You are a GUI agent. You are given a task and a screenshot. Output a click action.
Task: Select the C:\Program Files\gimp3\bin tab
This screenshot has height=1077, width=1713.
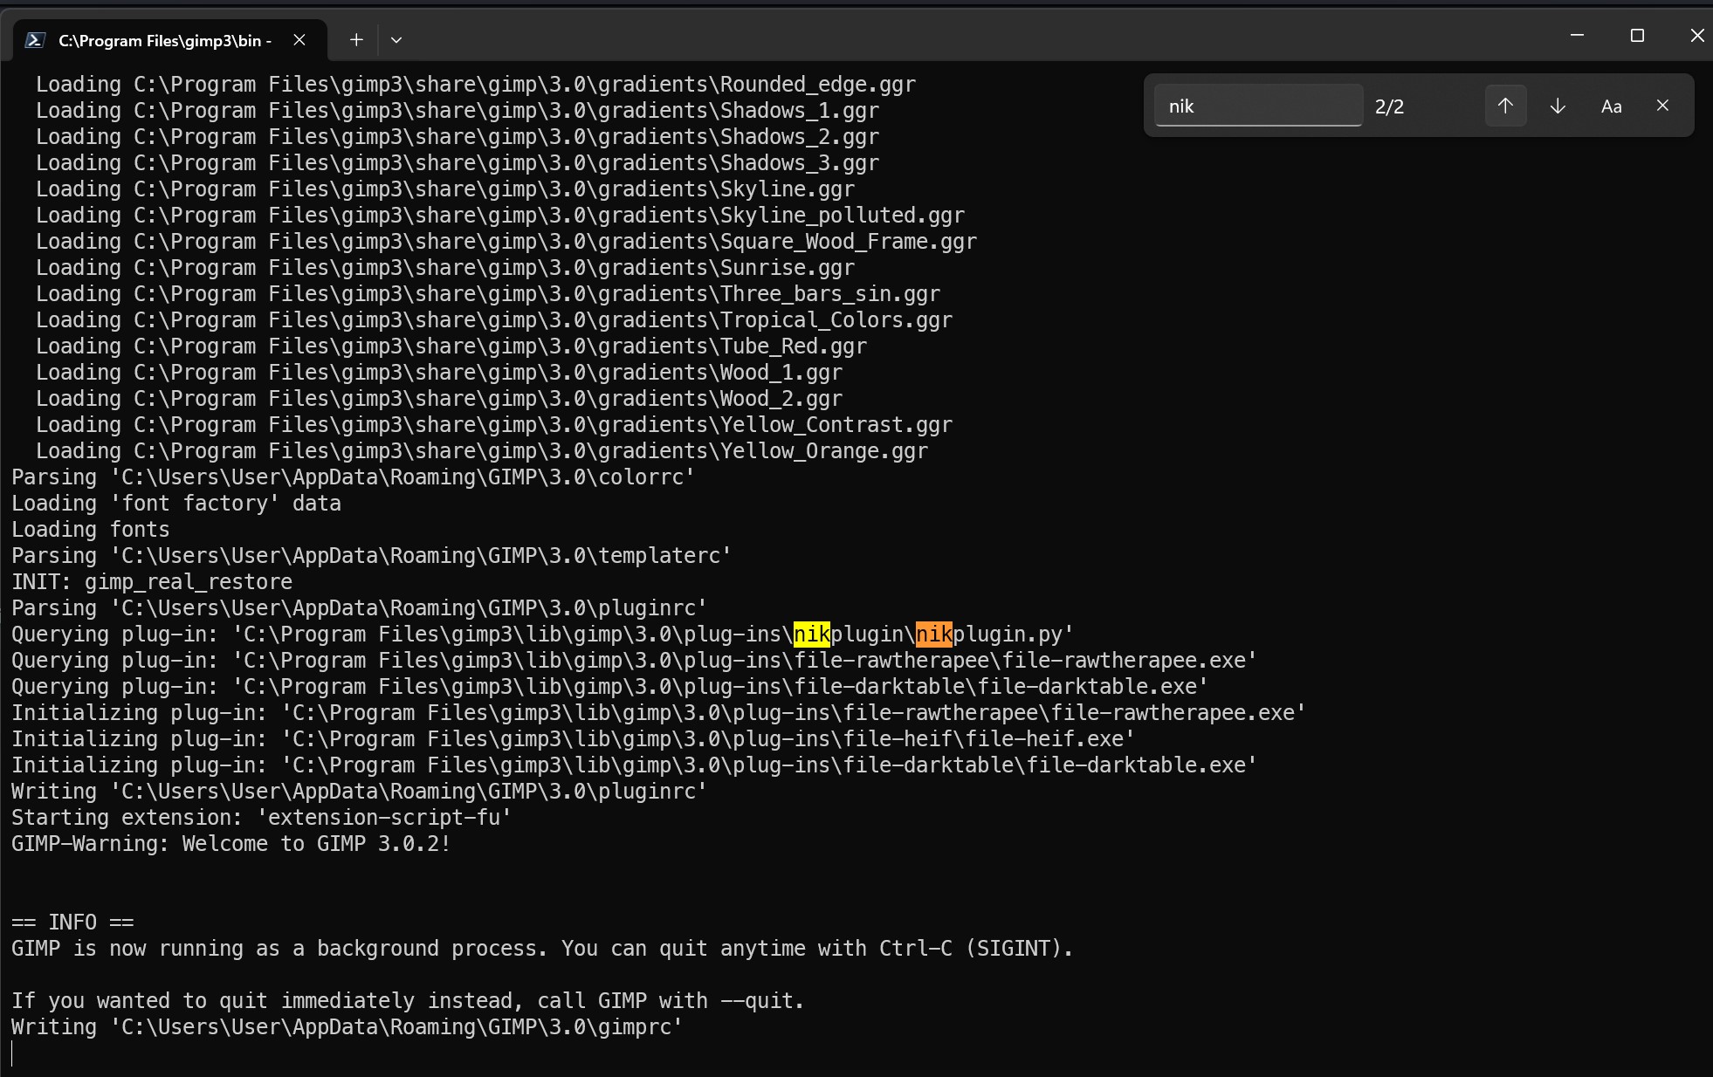click(x=166, y=40)
